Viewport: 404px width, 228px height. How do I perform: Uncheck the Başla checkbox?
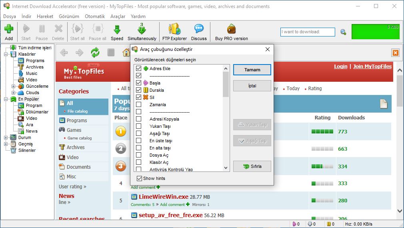tap(139, 83)
